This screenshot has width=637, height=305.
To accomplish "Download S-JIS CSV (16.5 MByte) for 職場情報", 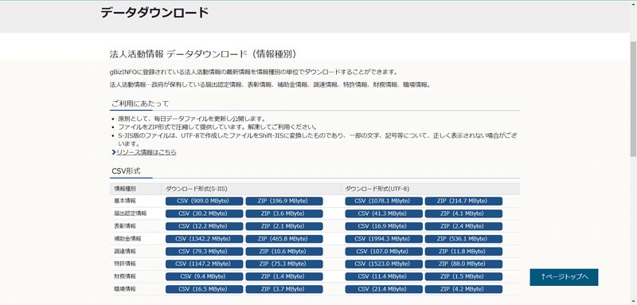I will click(x=204, y=289).
